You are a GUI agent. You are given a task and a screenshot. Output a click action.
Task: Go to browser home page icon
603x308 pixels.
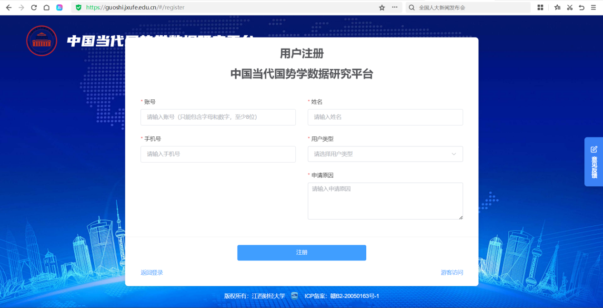pyautogui.click(x=46, y=8)
